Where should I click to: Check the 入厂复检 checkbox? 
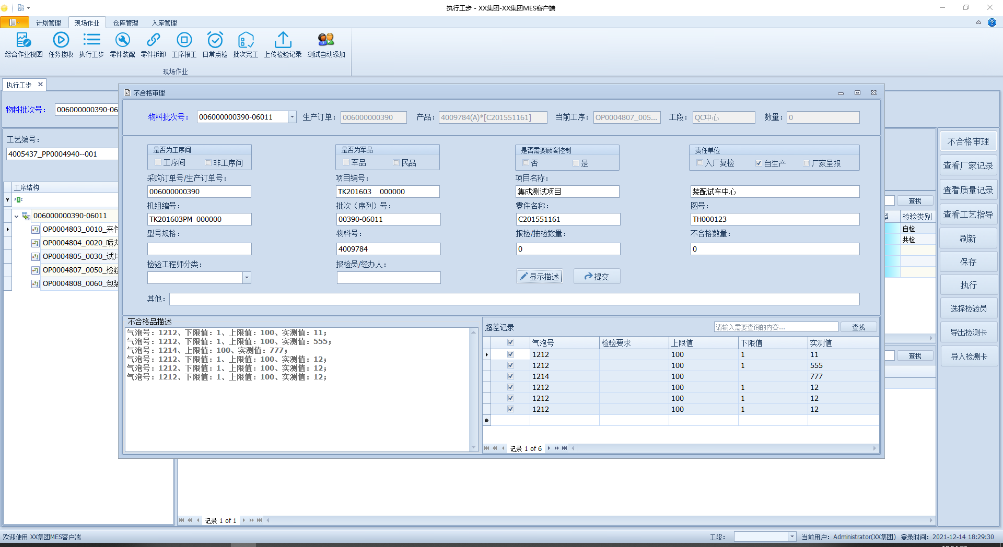click(x=699, y=163)
